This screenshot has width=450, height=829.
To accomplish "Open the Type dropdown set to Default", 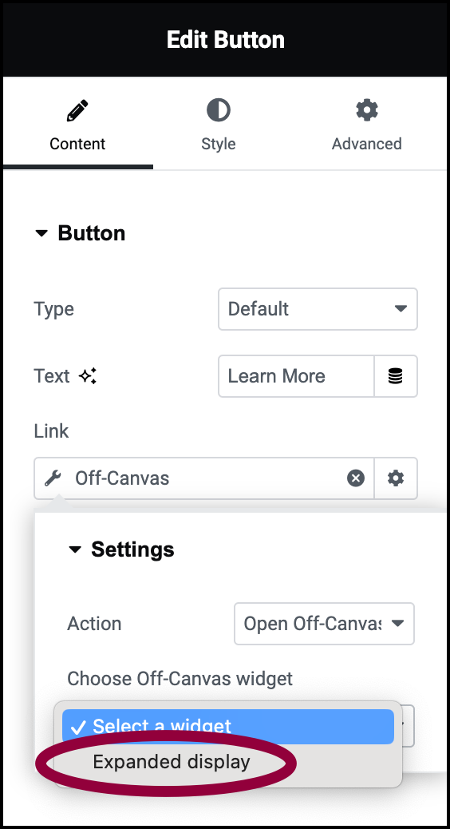I will (x=318, y=309).
